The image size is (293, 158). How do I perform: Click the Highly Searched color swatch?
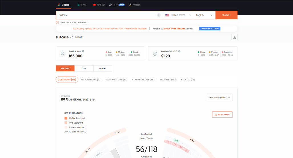(x=66, y=118)
